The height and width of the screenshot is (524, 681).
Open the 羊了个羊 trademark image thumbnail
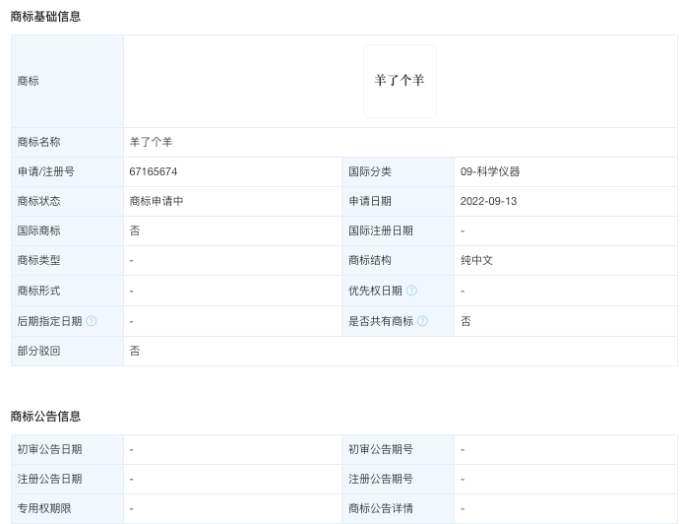point(400,81)
